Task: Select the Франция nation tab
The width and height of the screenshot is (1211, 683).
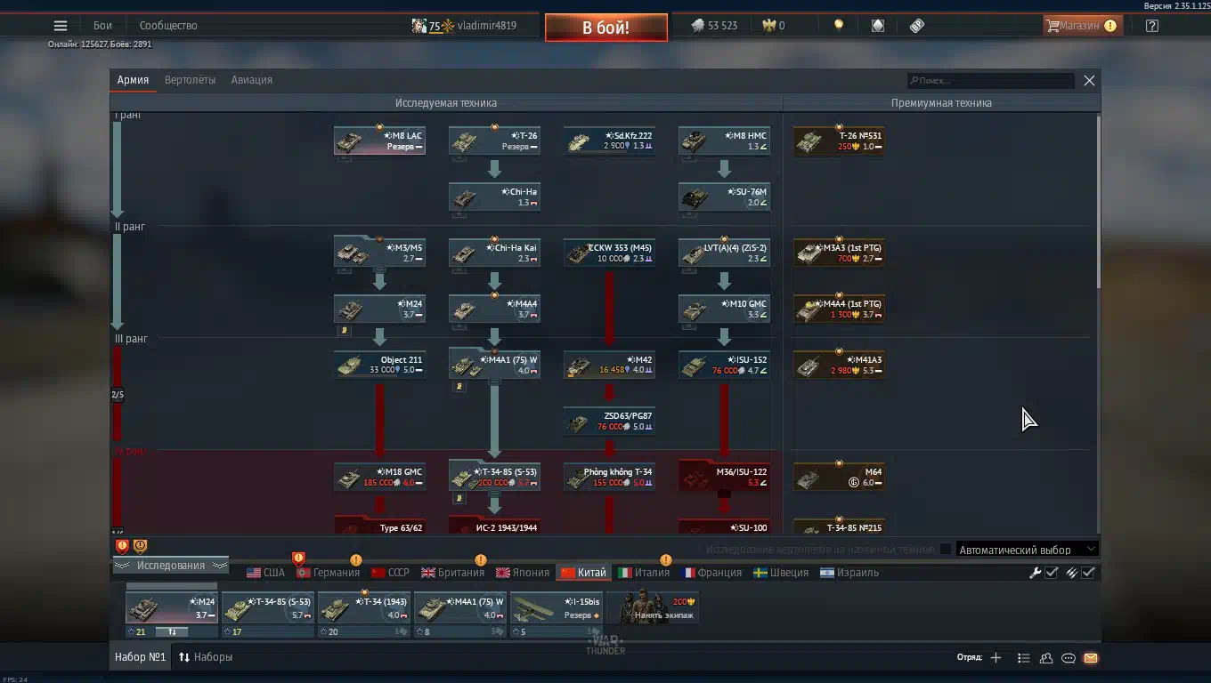Action: click(711, 573)
